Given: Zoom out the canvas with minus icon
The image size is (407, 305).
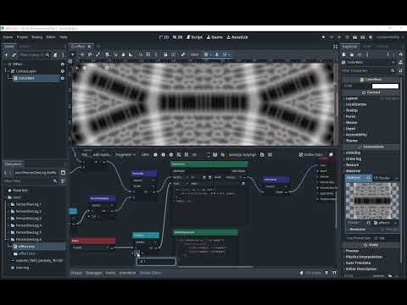Looking at the screenshot, I should tap(85, 68).
